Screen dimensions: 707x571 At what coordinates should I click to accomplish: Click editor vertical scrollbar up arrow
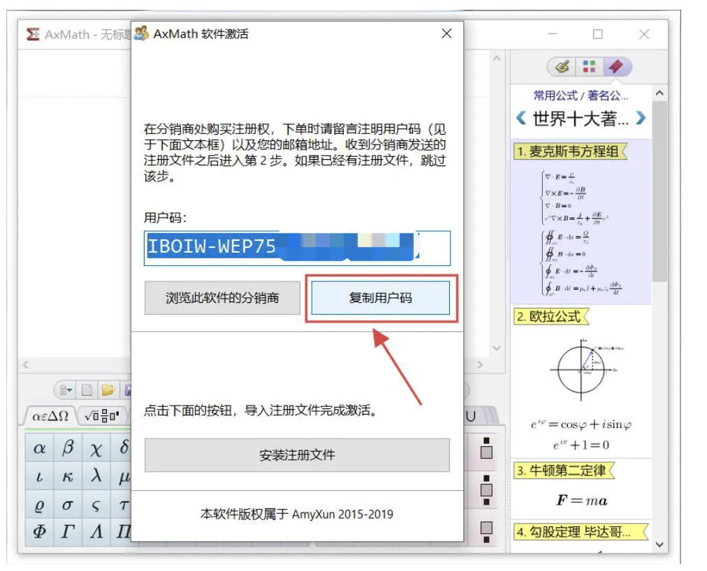coord(497,58)
